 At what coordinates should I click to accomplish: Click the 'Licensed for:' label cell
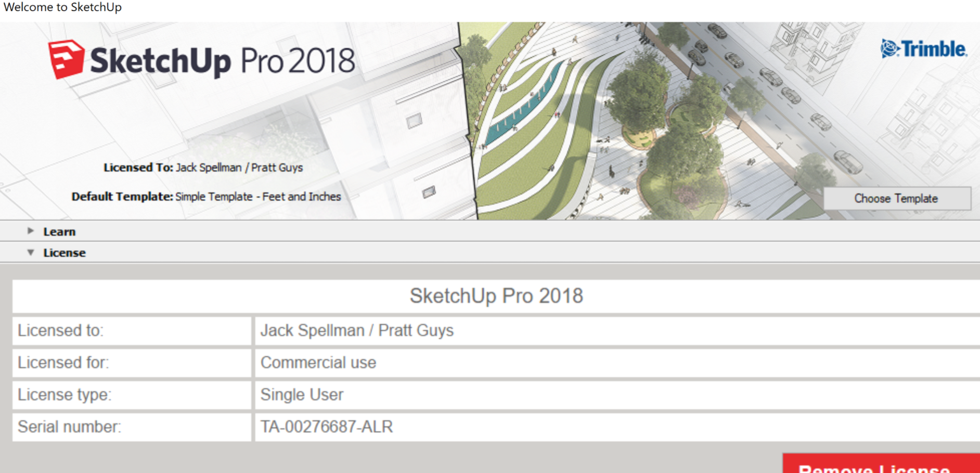[x=132, y=363]
